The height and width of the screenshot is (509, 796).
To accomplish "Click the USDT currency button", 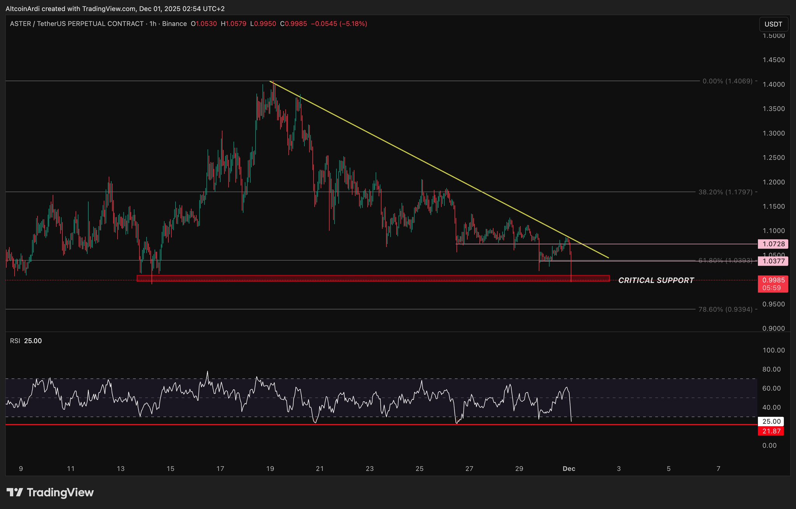I will pyautogui.click(x=773, y=24).
